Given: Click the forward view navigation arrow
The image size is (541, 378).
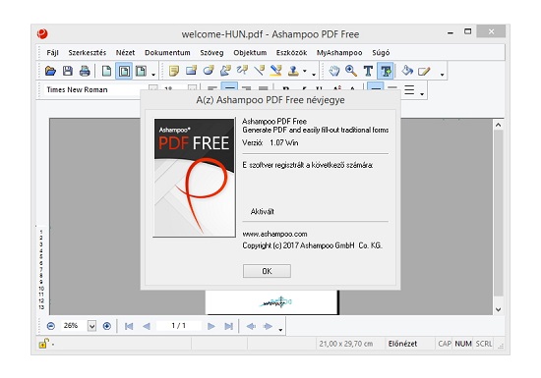Looking at the screenshot, I should tap(268, 326).
